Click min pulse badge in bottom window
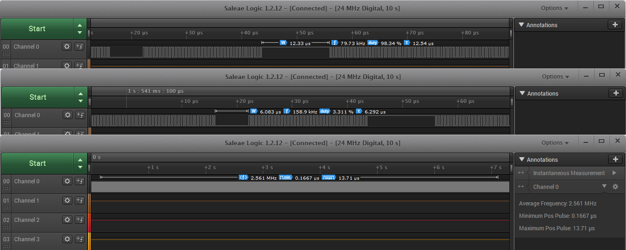 click(286, 177)
